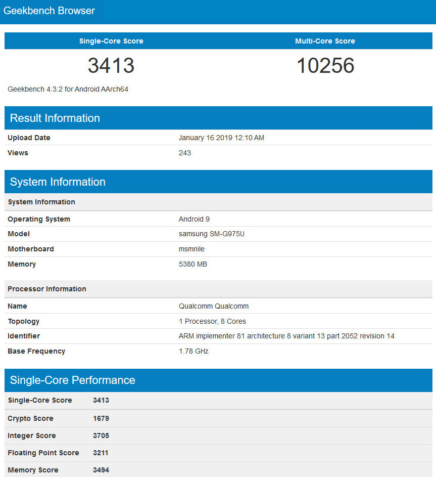
Task: Click the Crypto Score label
Action: [30, 418]
